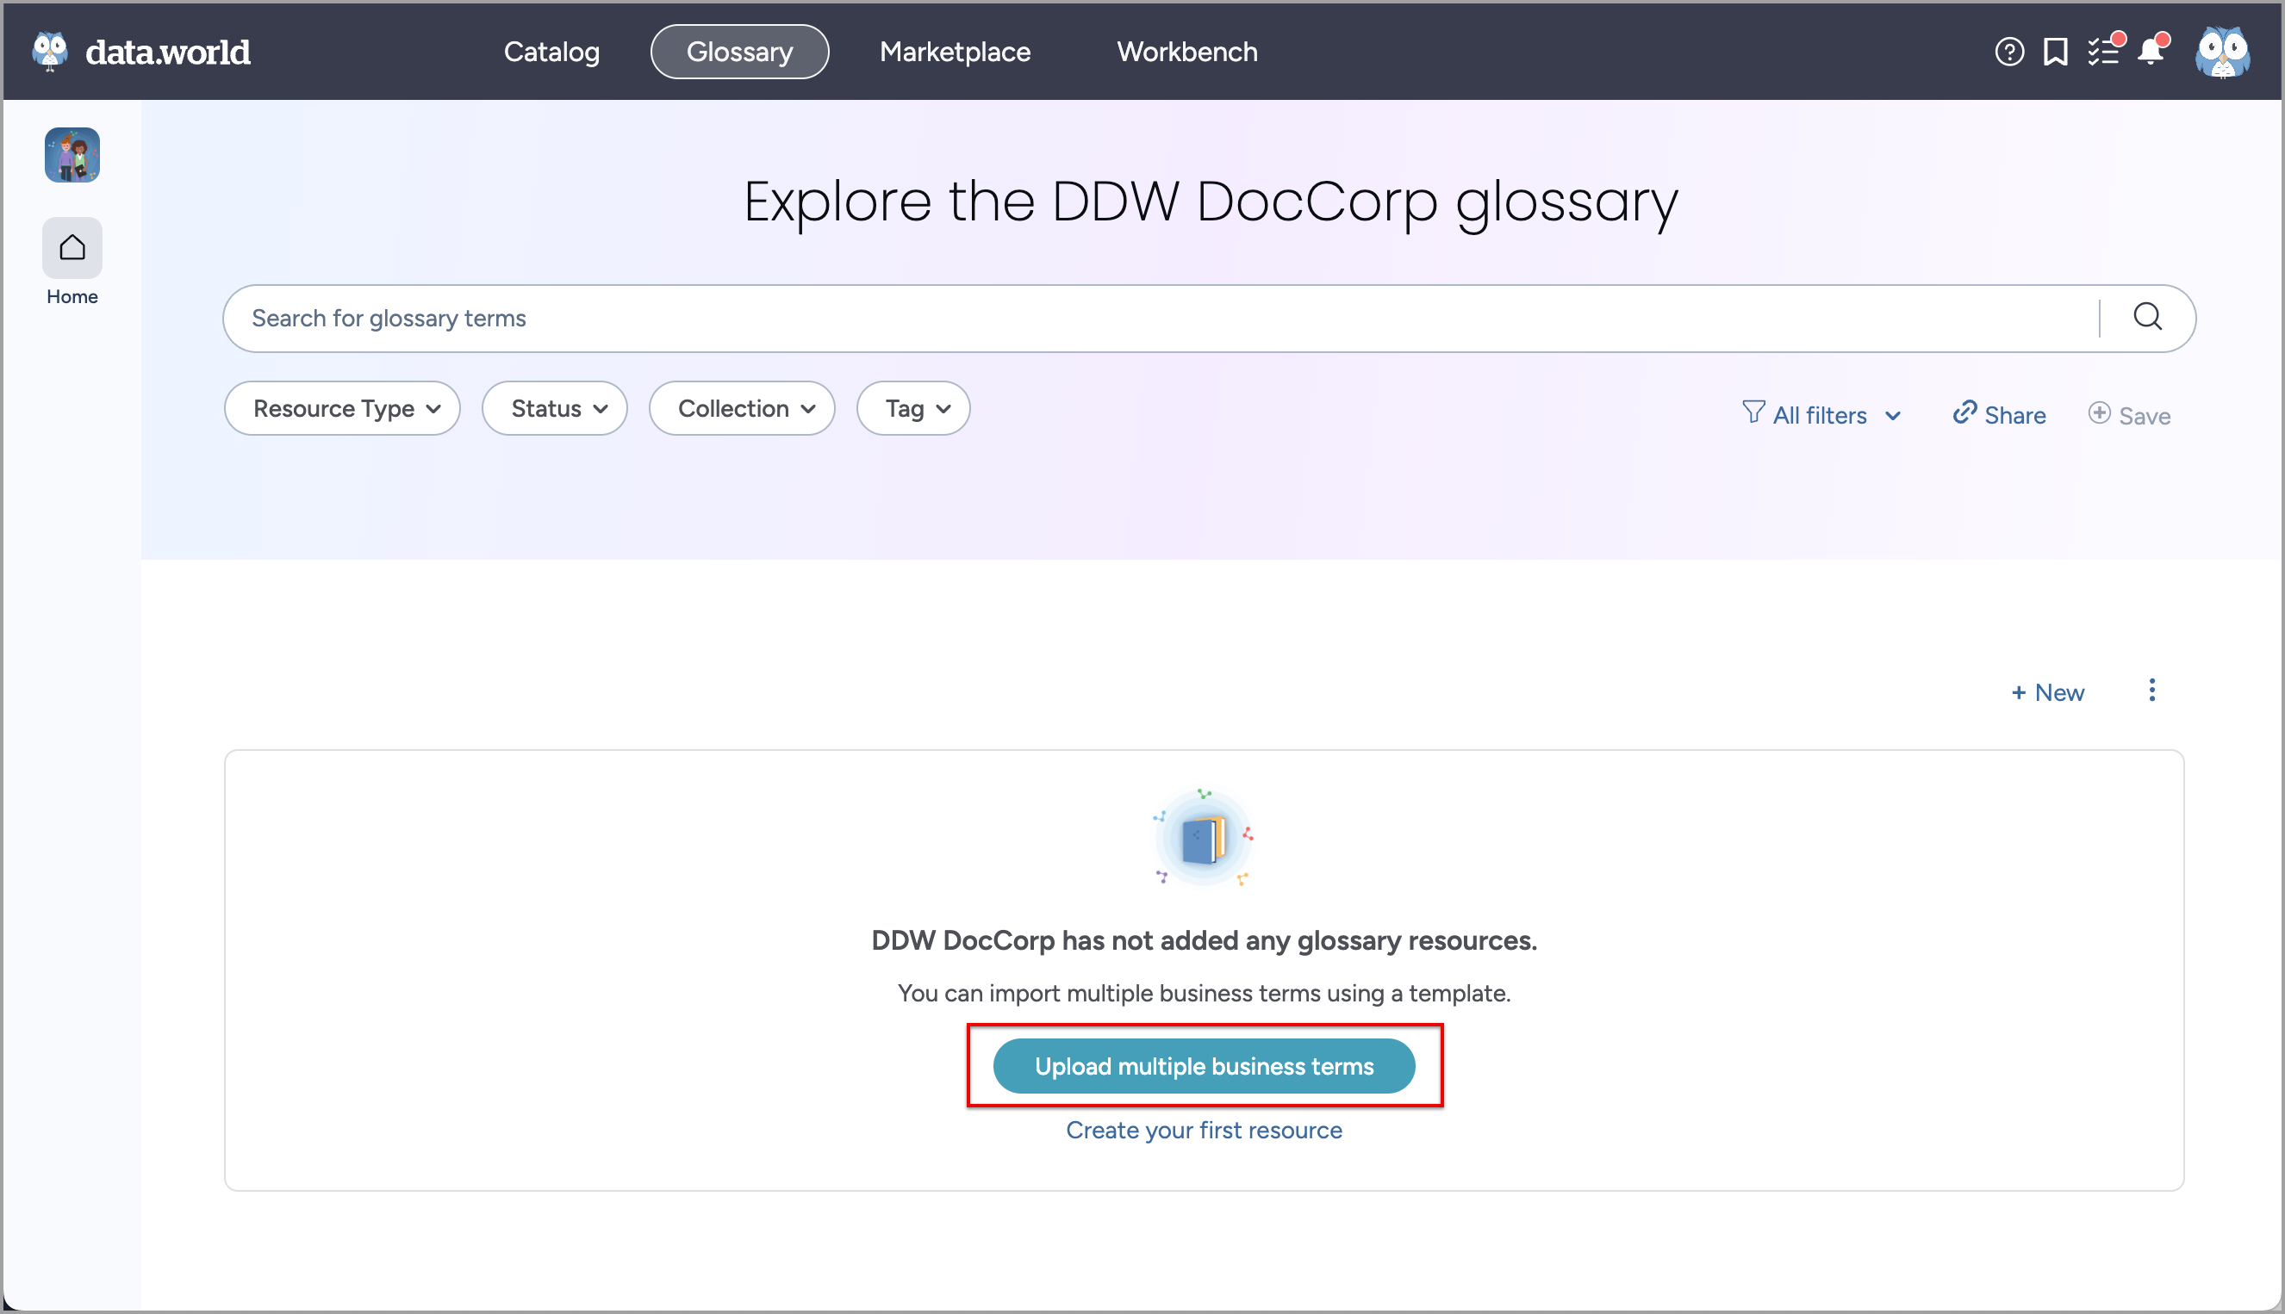The height and width of the screenshot is (1314, 2285).
Task: Expand the Resource Type filter
Action: [341, 408]
